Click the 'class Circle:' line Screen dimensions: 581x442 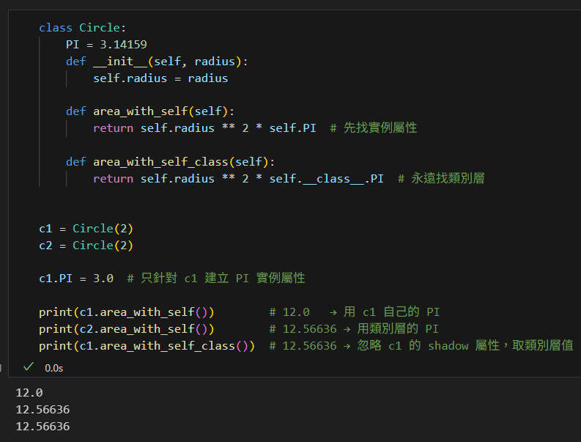click(x=83, y=28)
